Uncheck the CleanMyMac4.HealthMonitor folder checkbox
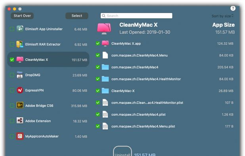Viewport: 245px width, 156px height. click(x=98, y=79)
